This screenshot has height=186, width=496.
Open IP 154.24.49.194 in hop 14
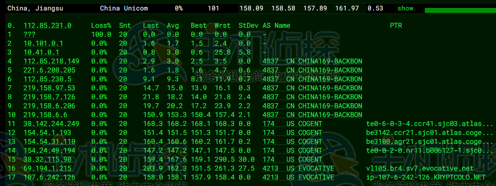(x=49, y=151)
